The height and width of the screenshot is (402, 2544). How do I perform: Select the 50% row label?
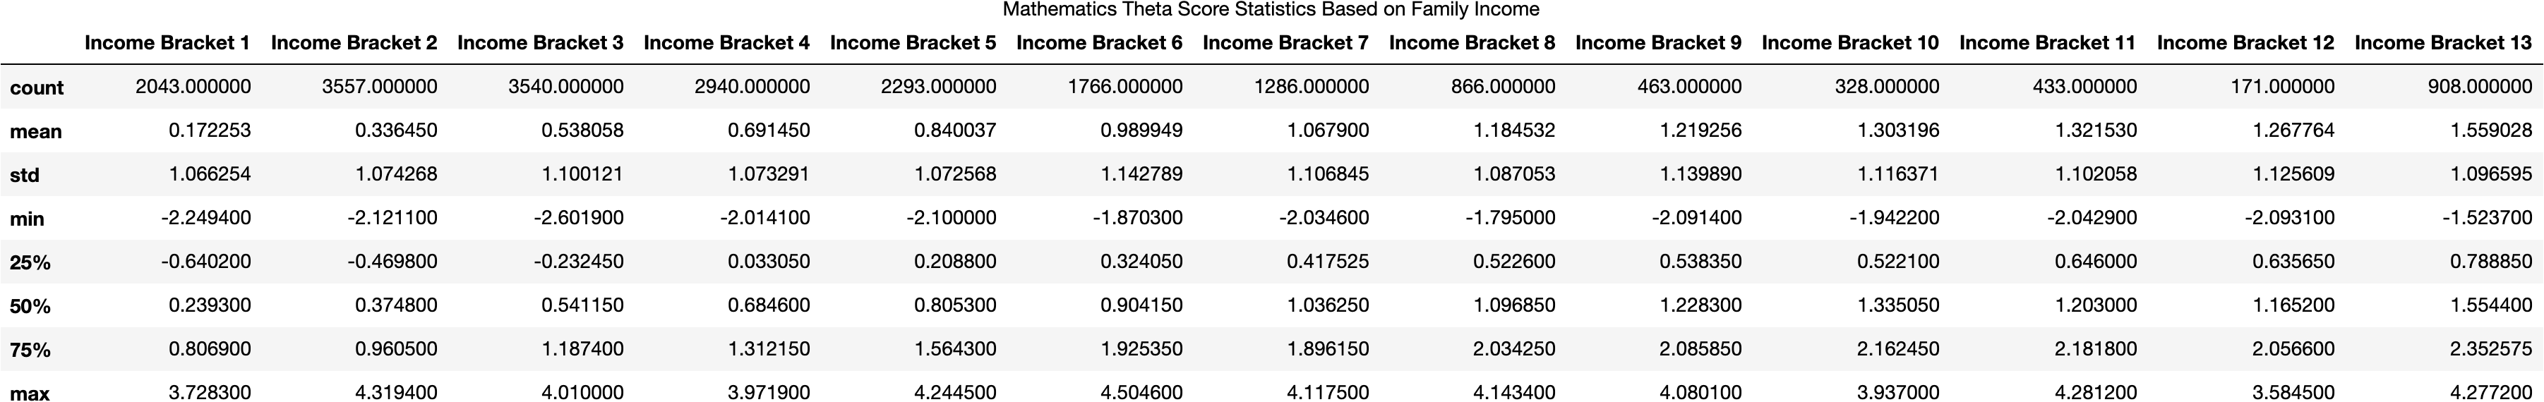[30, 306]
